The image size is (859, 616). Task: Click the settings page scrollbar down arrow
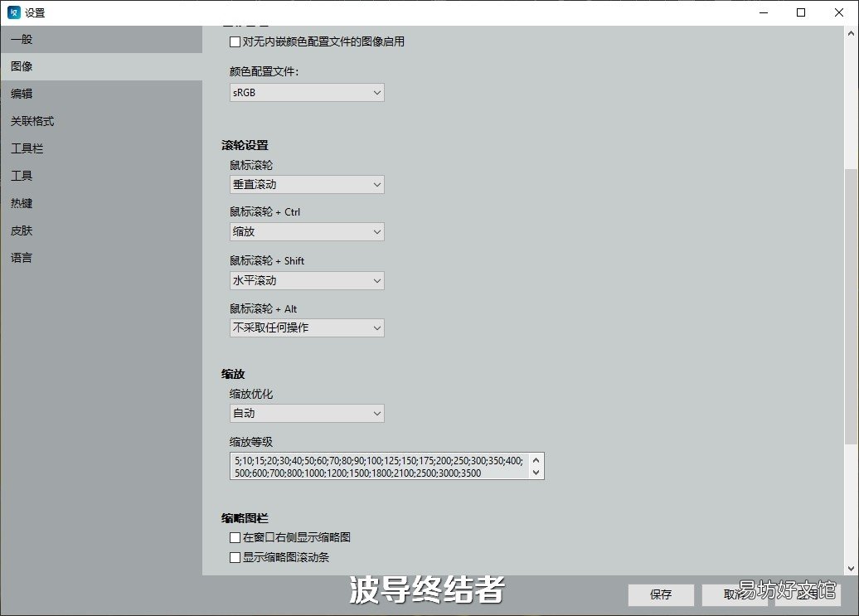851,569
